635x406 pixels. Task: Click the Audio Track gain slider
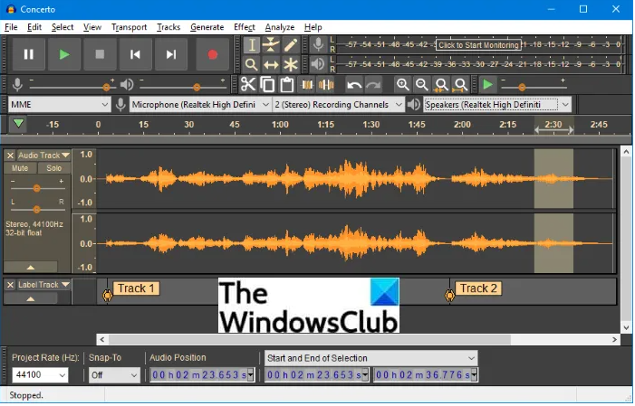pyautogui.click(x=37, y=188)
